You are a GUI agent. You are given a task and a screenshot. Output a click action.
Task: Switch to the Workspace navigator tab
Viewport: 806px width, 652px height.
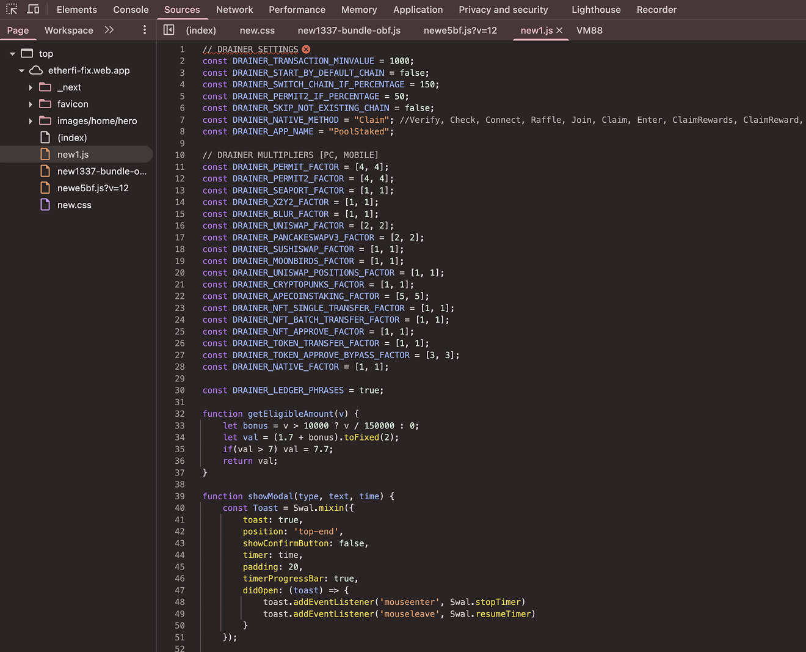click(x=69, y=31)
